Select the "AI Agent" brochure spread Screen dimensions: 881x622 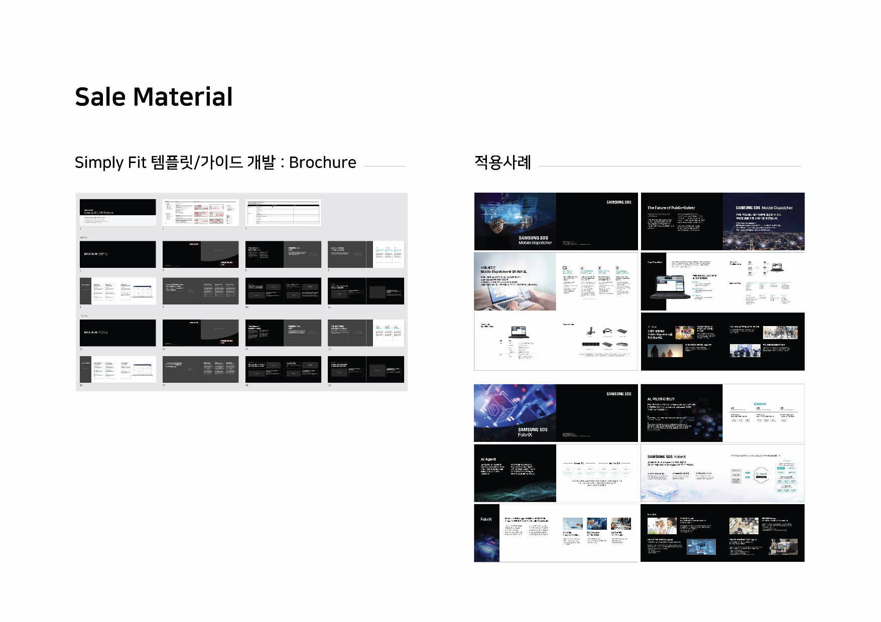[x=556, y=473]
